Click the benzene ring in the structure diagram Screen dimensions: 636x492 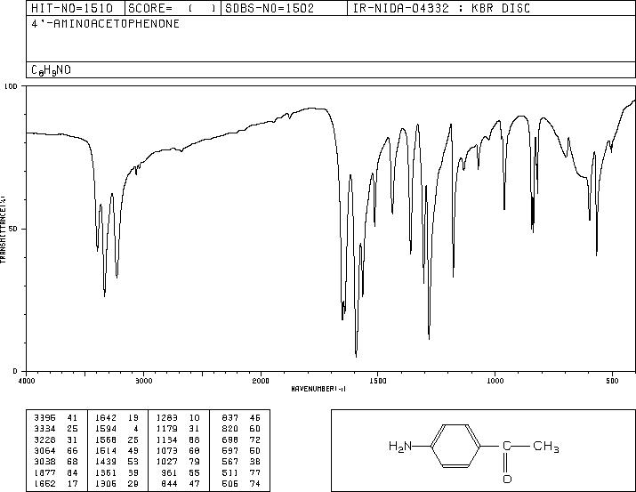[455, 446]
